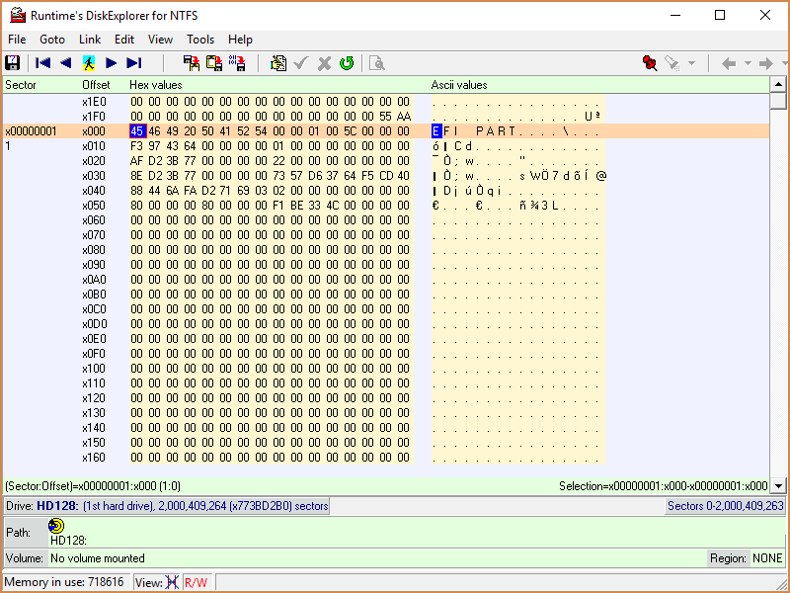Jump to first sector with rewind icon
This screenshot has width=790, height=593.
point(42,63)
